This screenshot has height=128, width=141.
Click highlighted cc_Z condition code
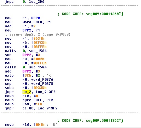click(27, 92)
